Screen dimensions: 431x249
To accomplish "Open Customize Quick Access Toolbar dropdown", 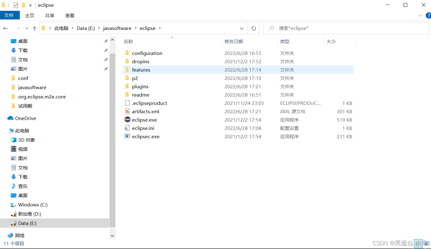I will 30,6.
